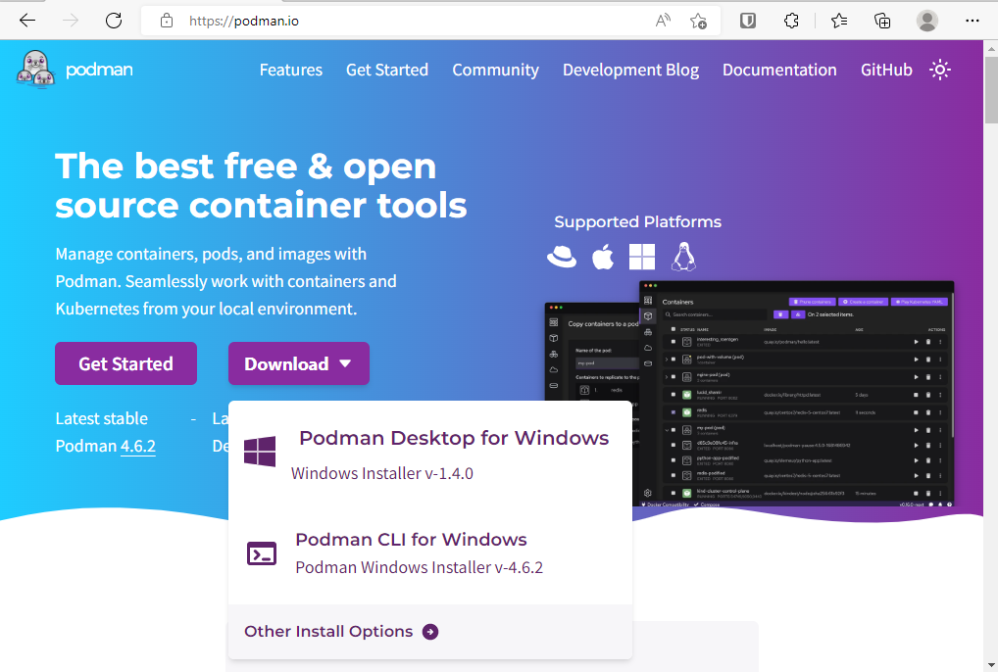
Task: Collapse the Download dropdown button
Action: point(298,363)
